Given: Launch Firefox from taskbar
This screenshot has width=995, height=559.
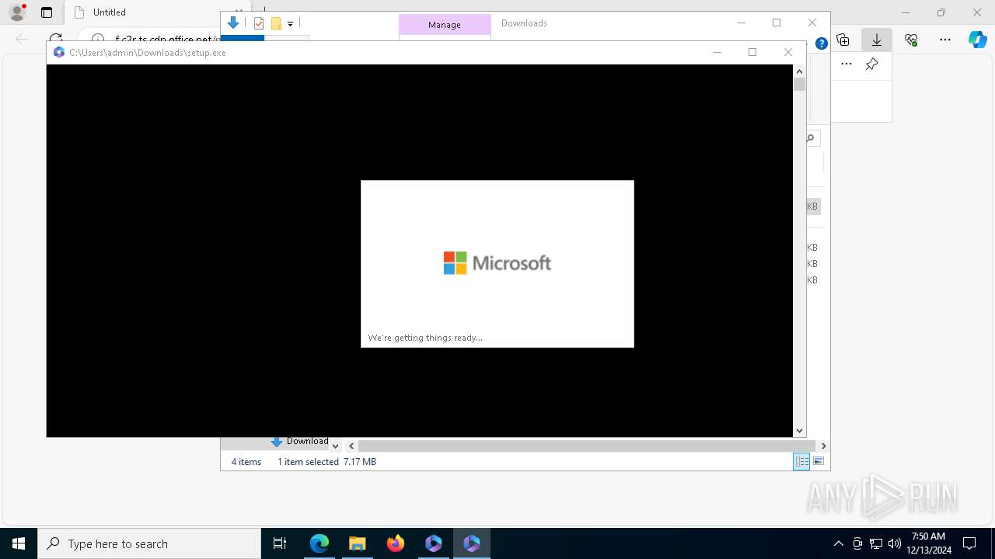Looking at the screenshot, I should tap(396, 543).
